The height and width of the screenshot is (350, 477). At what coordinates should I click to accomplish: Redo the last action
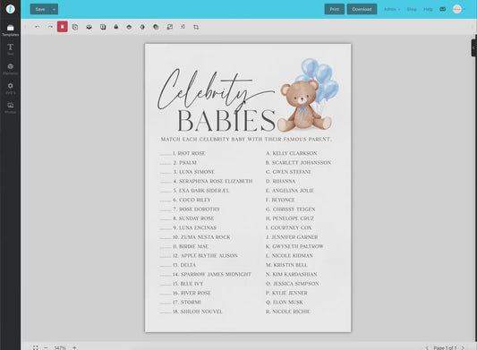coord(50,27)
